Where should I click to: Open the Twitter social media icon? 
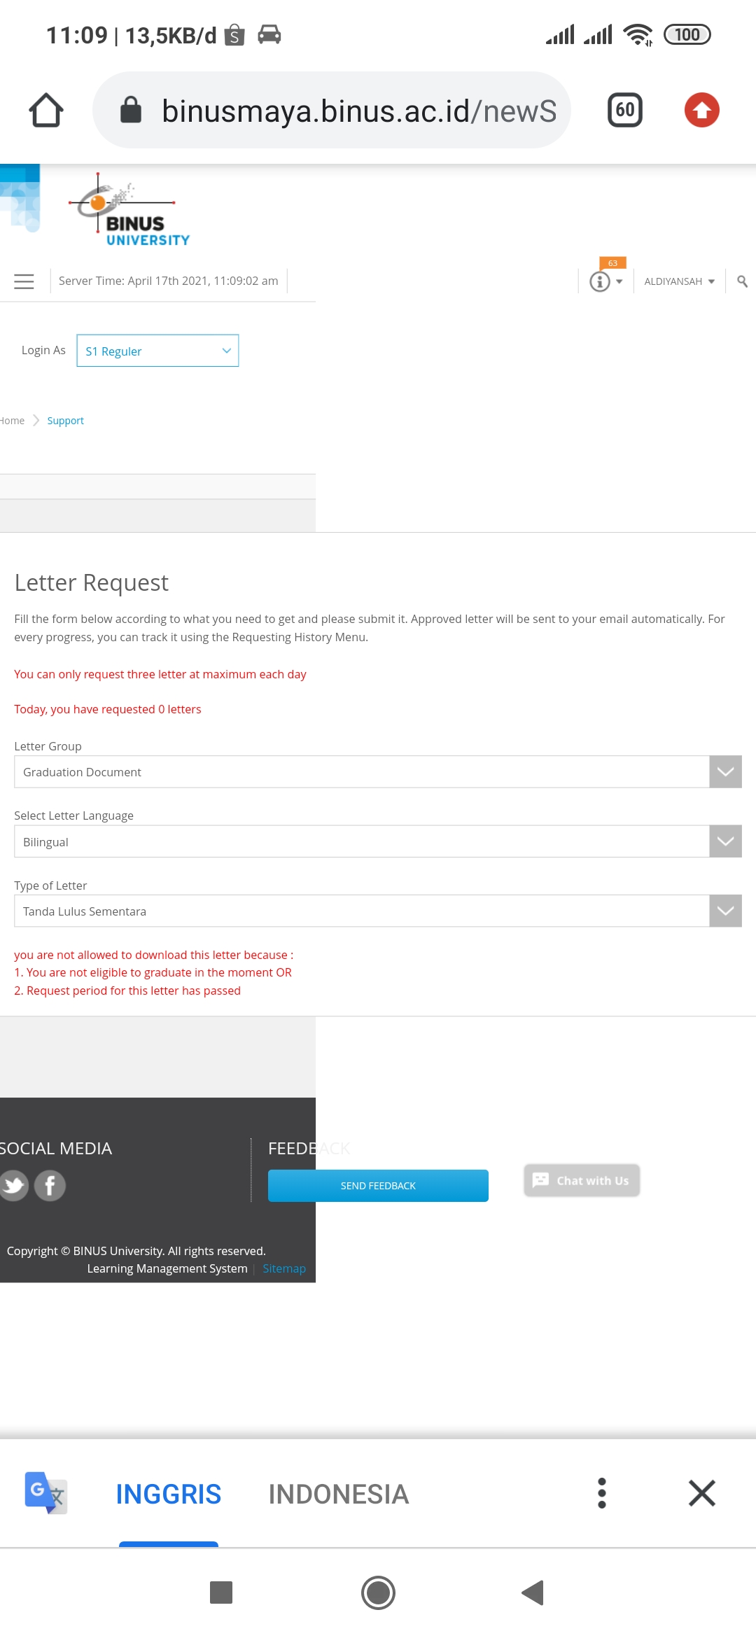pos(14,1186)
